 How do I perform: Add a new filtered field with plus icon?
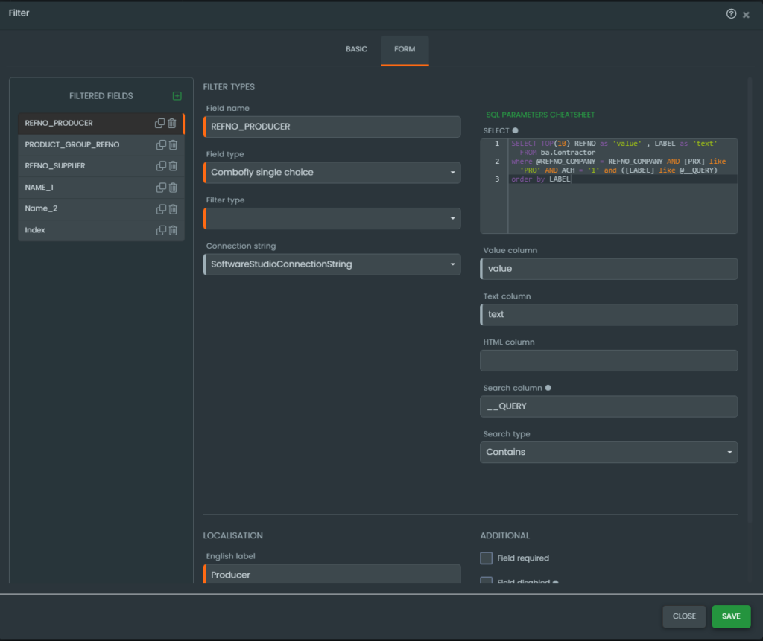177,96
